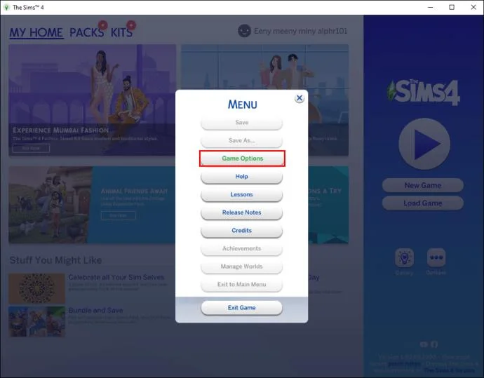Viewport: 484px width, 378px height.
Task: Close the Sims 4 window
Action: pyautogui.click(x=473, y=7)
